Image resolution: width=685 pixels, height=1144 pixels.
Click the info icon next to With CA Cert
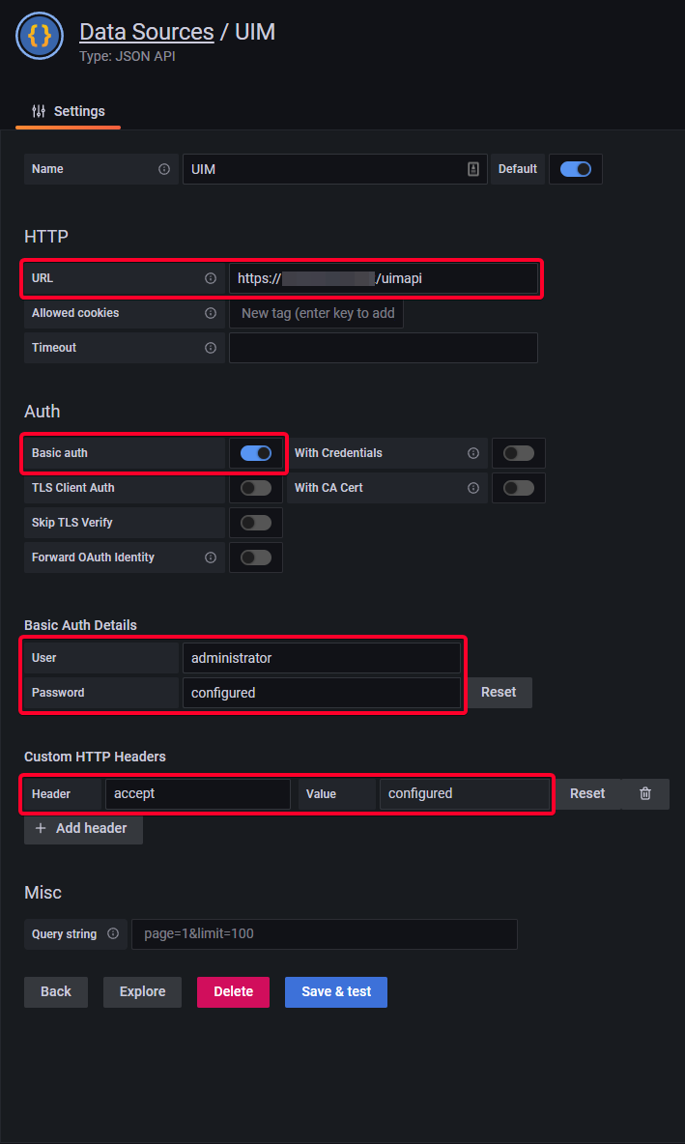point(473,487)
